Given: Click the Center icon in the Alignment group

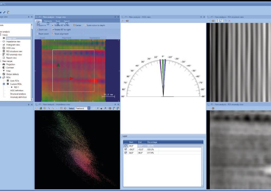Looking at the screenshot, I should [x=78, y=25].
